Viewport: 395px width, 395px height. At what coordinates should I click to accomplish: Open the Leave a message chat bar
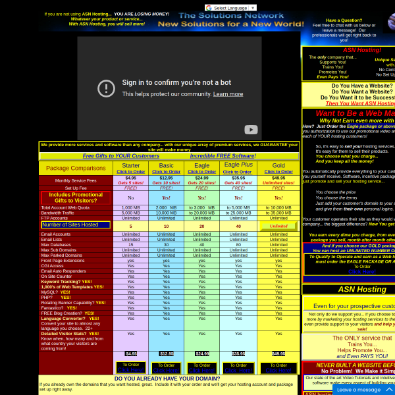pos(364,390)
